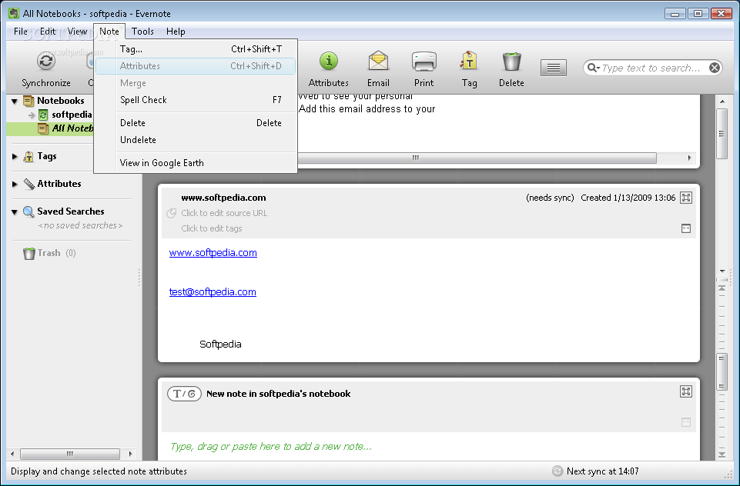The width and height of the screenshot is (740, 486).
Task: Click the list view mode toolbar button
Action: coord(554,68)
